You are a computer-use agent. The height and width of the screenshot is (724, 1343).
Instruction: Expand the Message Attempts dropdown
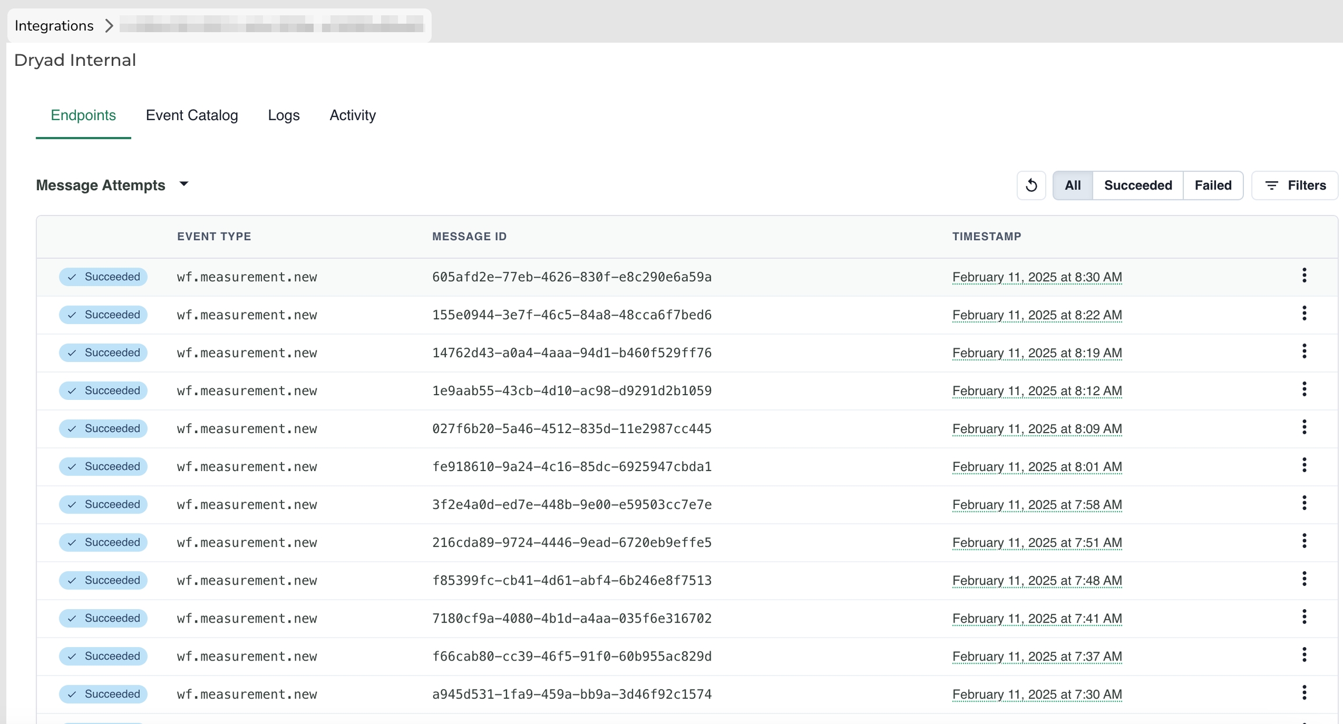pyautogui.click(x=184, y=184)
